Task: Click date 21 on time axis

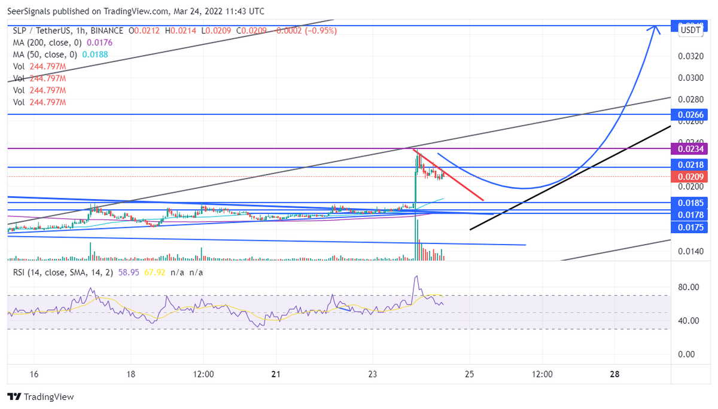Action: pyautogui.click(x=276, y=374)
